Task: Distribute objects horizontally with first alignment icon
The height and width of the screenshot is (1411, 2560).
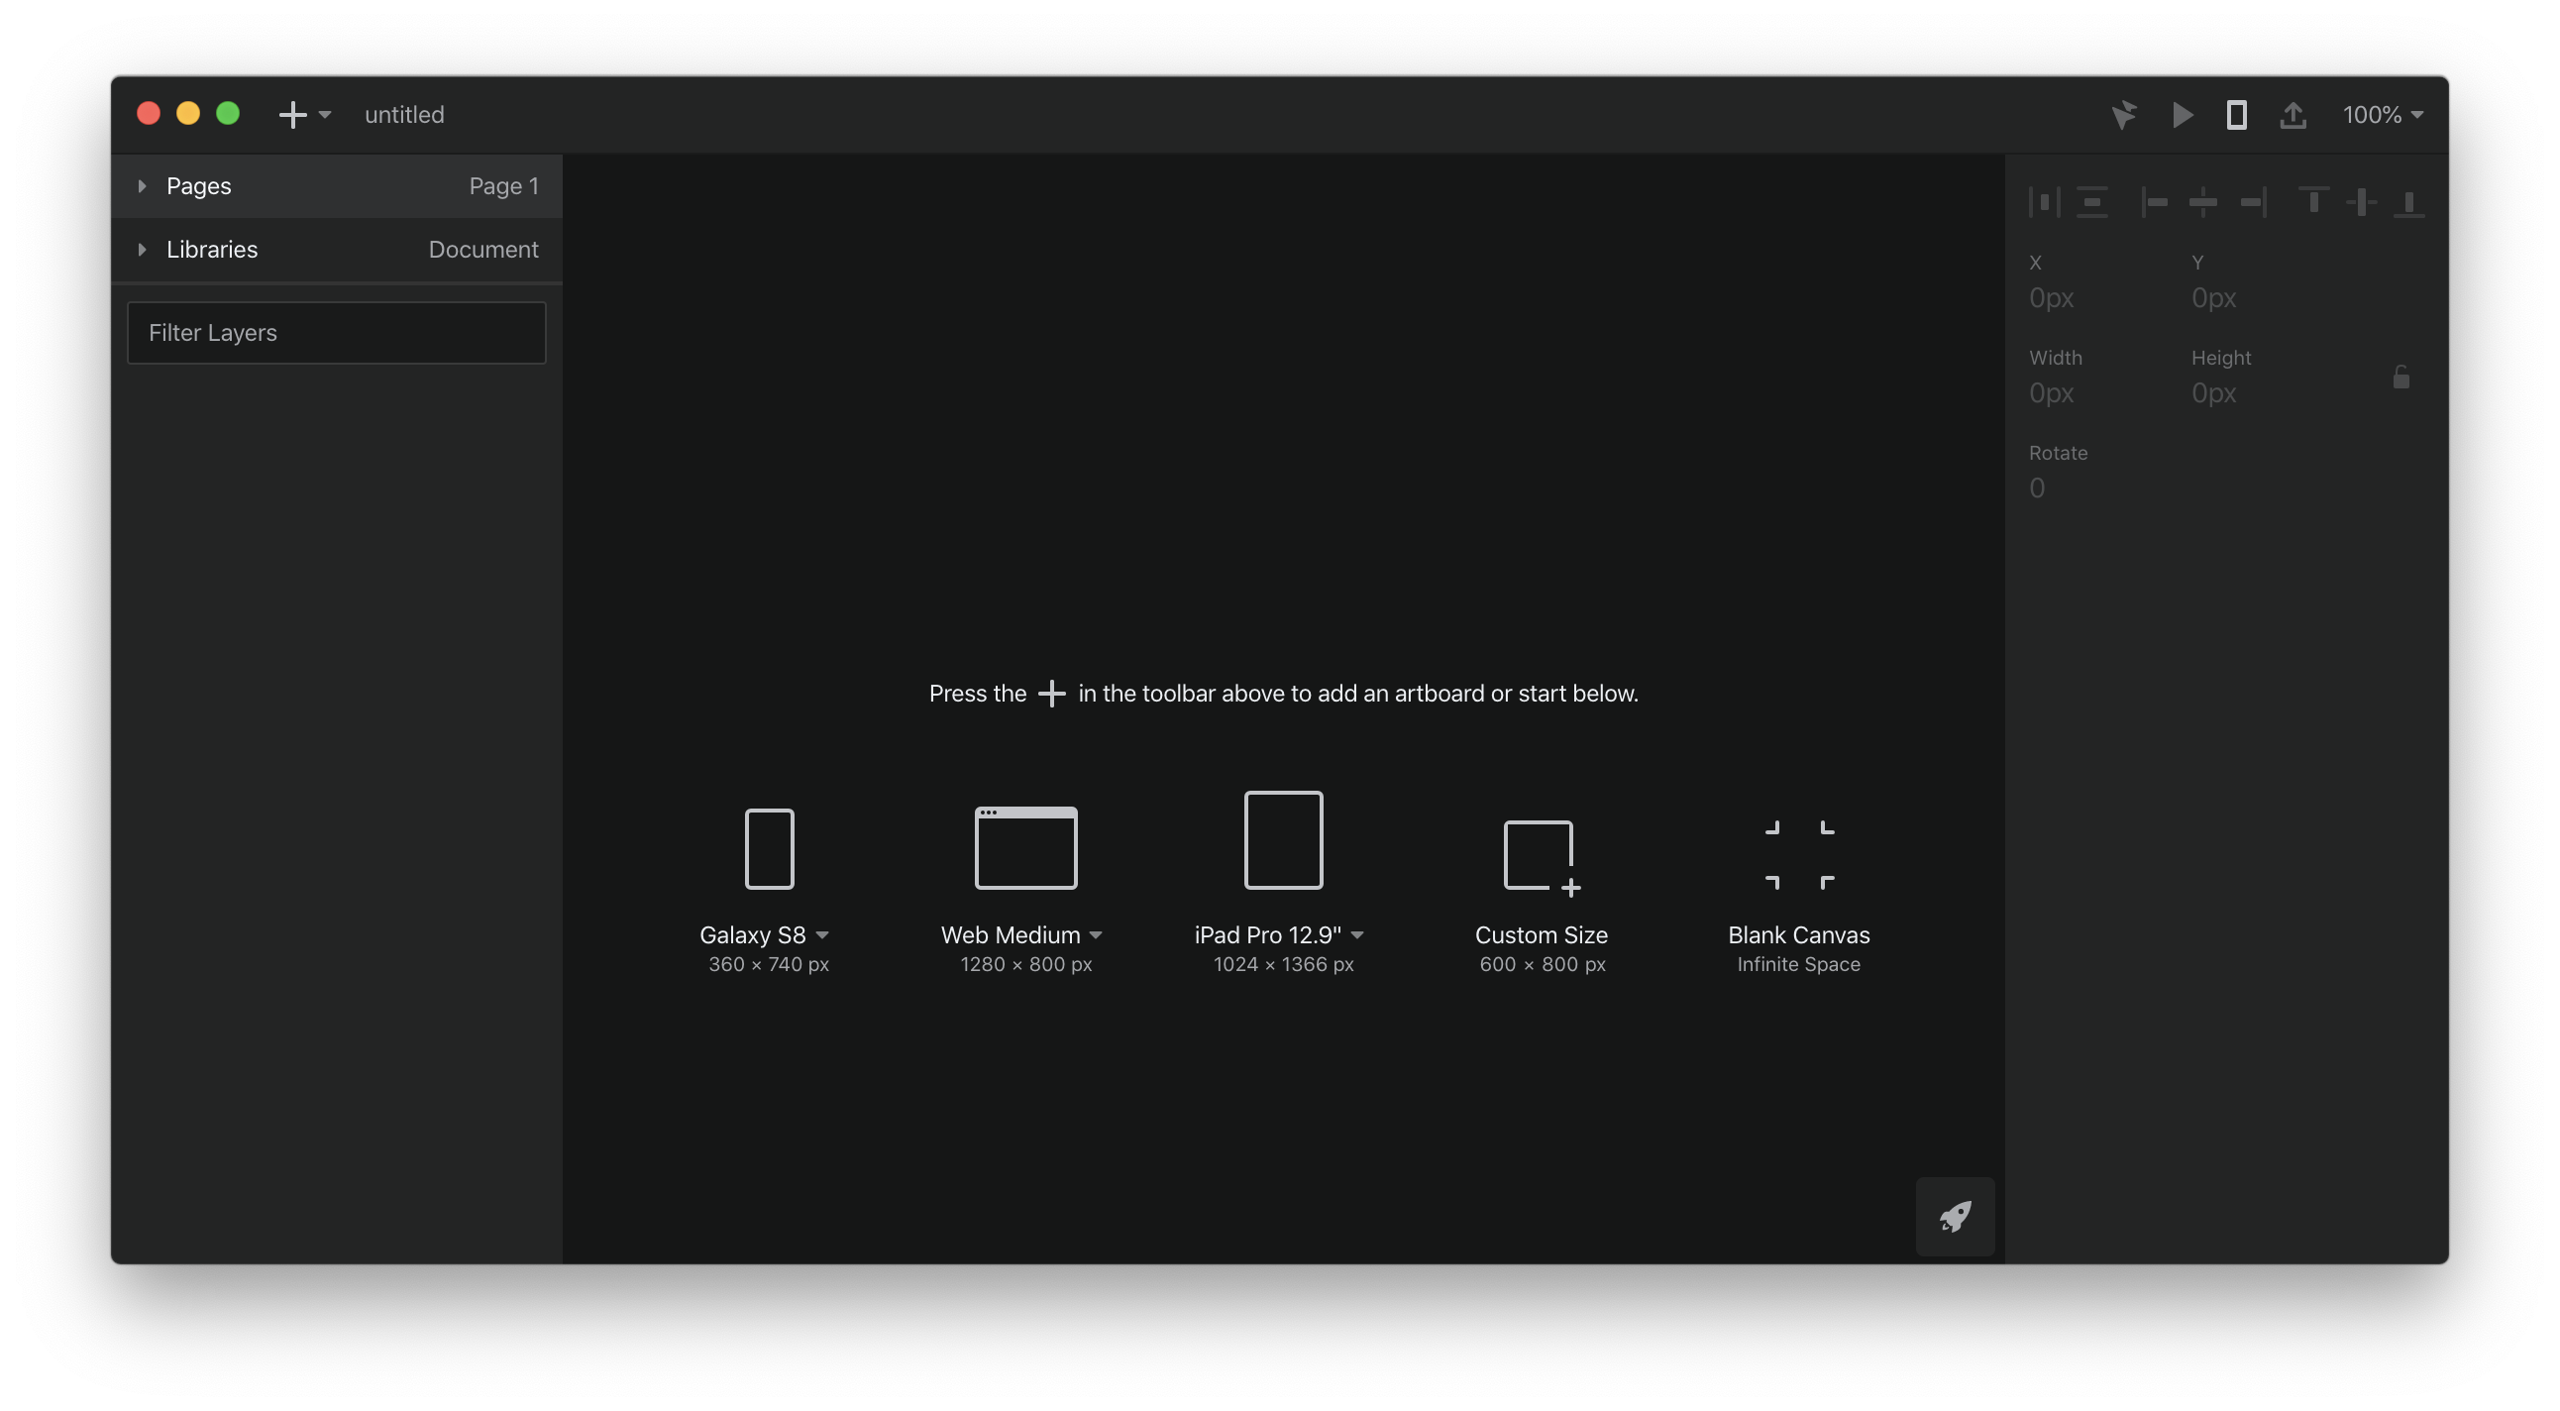Action: 2045,202
